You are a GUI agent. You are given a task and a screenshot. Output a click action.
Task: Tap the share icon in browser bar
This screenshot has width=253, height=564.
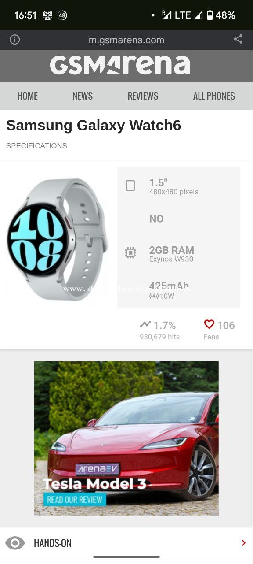point(238,39)
